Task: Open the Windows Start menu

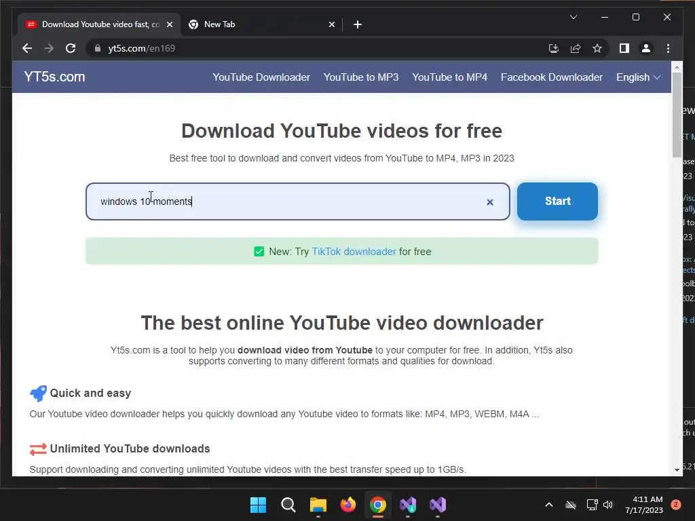Action: coord(258,505)
